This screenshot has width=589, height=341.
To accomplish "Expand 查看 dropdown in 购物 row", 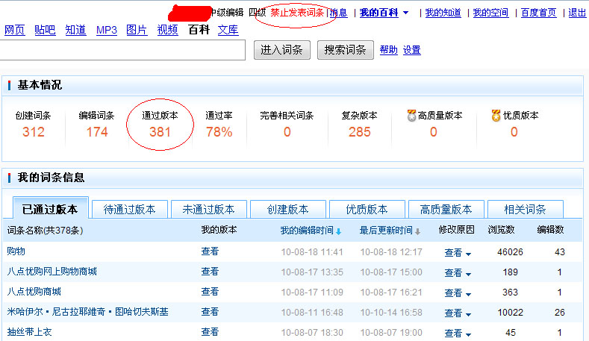I will (458, 253).
